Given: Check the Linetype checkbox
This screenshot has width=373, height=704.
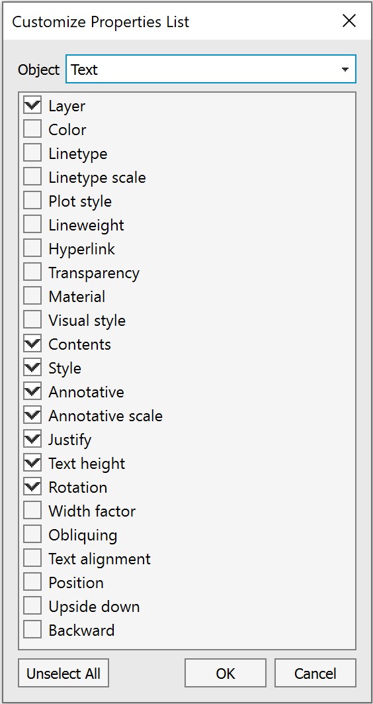Looking at the screenshot, I should [x=32, y=154].
